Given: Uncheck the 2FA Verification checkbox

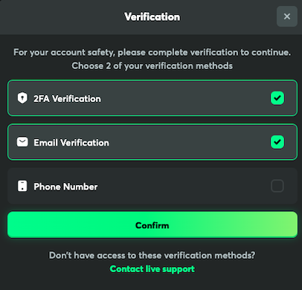Looking at the screenshot, I should coord(277,98).
